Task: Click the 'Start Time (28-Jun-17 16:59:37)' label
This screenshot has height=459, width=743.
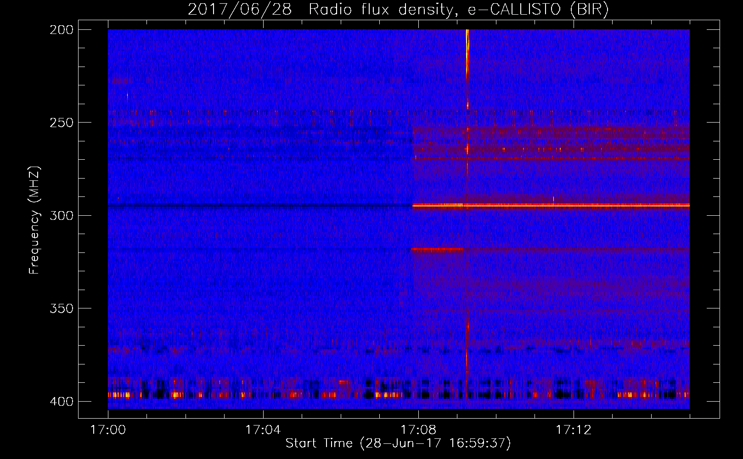Action: point(398,443)
